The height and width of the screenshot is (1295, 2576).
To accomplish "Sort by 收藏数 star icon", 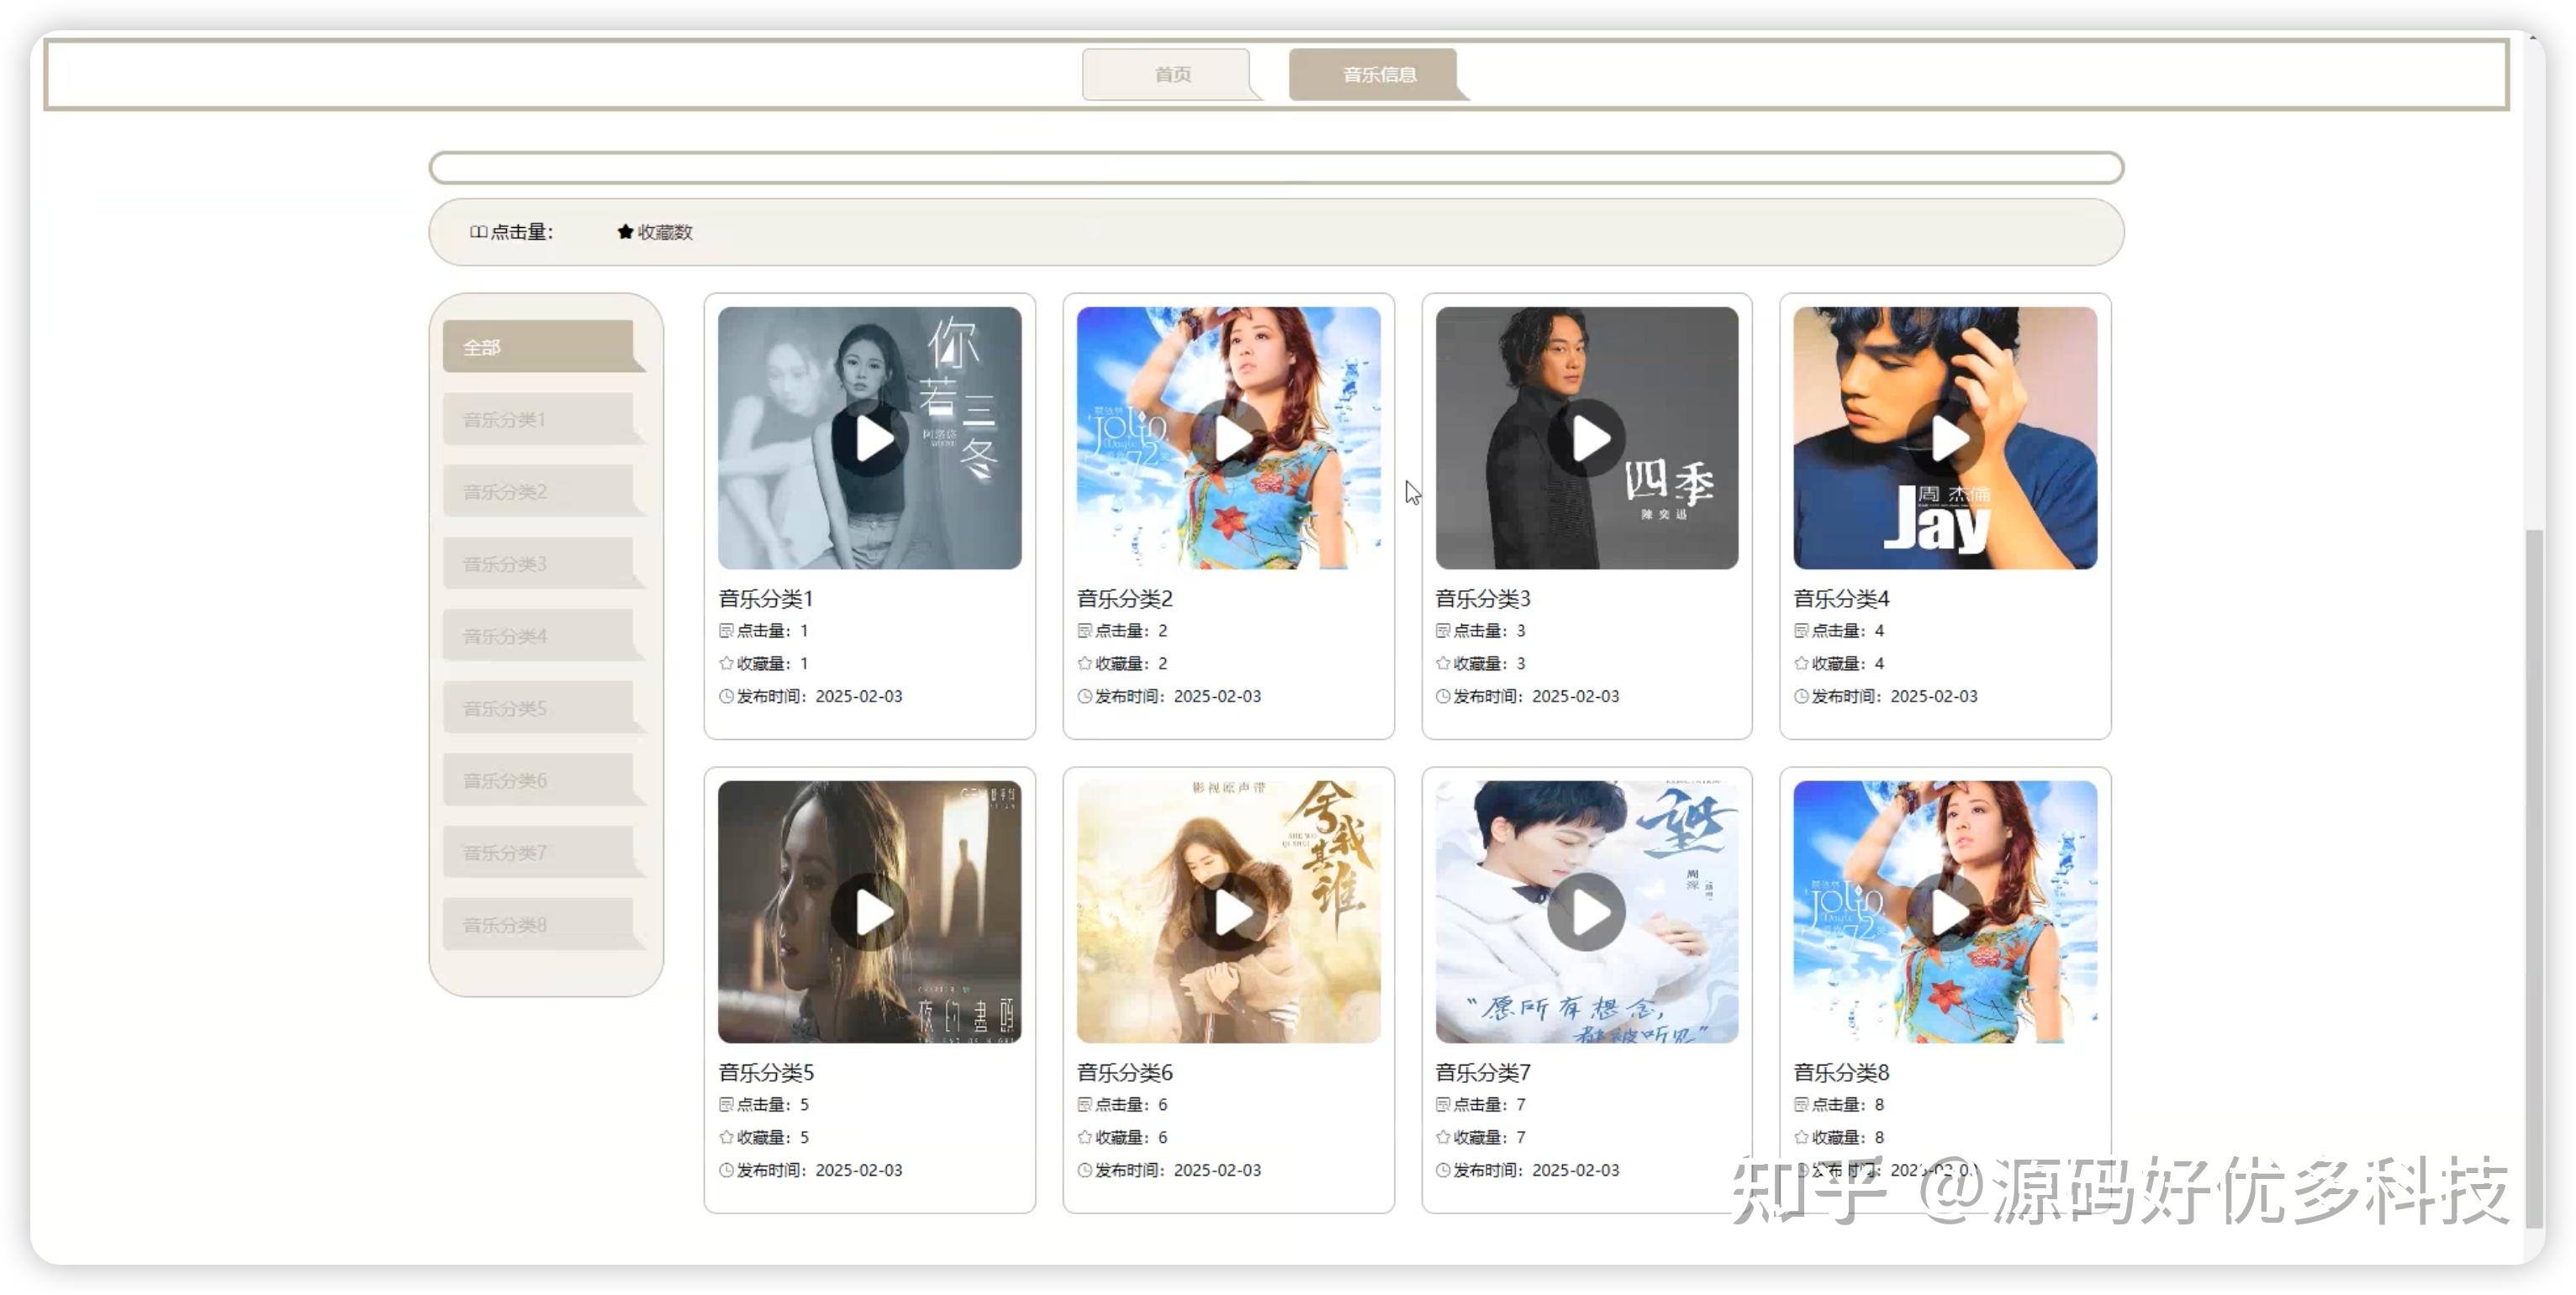I will coord(626,232).
